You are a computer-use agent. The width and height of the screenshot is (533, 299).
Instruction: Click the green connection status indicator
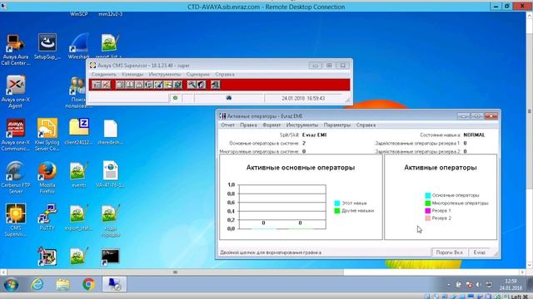click(x=176, y=98)
